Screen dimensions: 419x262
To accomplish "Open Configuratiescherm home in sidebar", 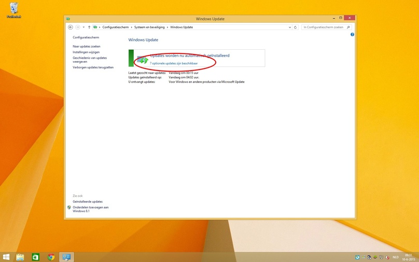I will tap(86, 37).
